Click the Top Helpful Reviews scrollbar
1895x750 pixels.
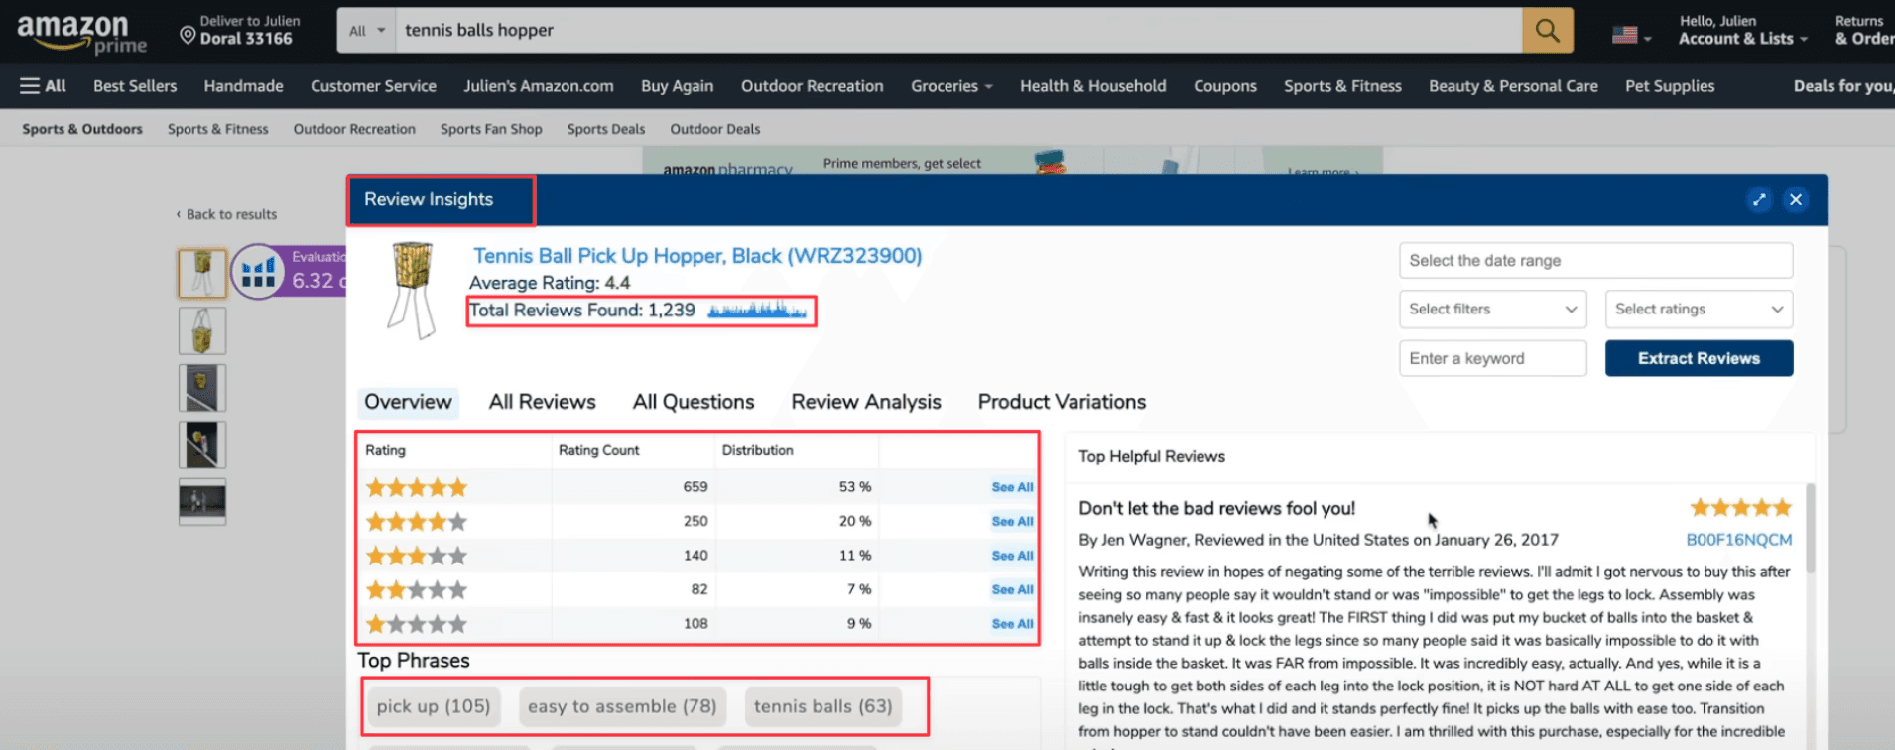1810,528
